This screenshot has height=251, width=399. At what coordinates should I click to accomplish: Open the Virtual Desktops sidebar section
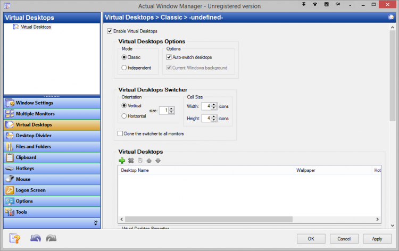tap(52, 125)
